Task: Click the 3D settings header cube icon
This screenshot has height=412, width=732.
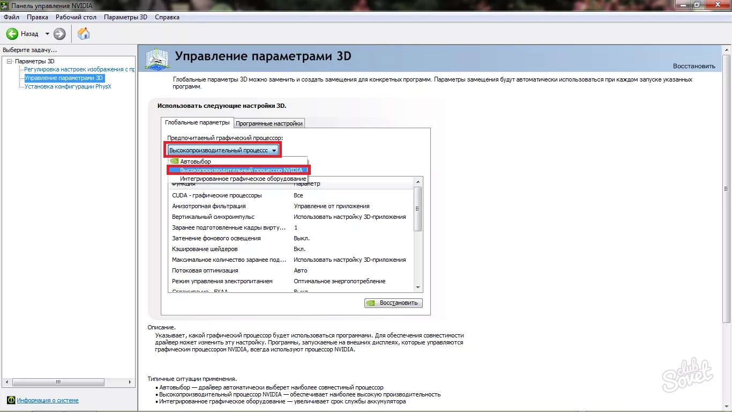Action: click(157, 58)
